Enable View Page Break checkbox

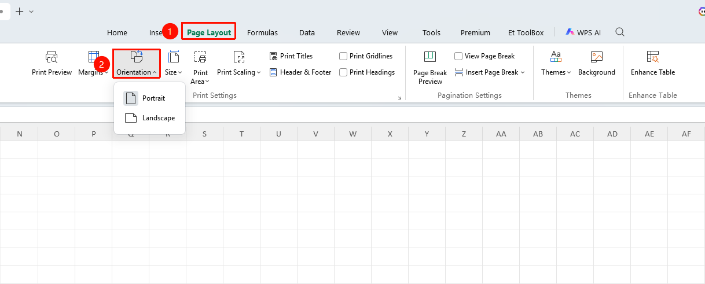click(458, 56)
